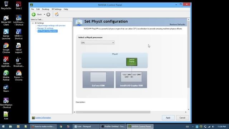Open Google Chrome desktop icon
The image size is (229, 129).
[x=6, y=48]
